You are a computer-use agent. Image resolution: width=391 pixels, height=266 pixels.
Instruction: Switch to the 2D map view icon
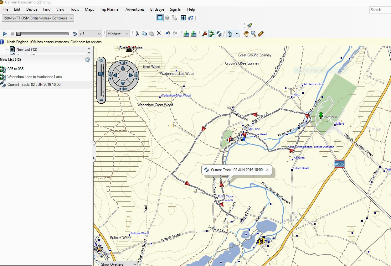pyautogui.click(x=160, y=18)
